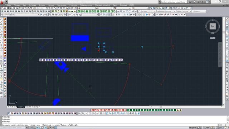The height and width of the screenshot is (129, 229).
Task: Open the Layer Properties Manager icon
Action: (x=3, y=14)
